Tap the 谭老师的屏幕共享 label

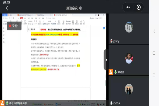point(18,103)
